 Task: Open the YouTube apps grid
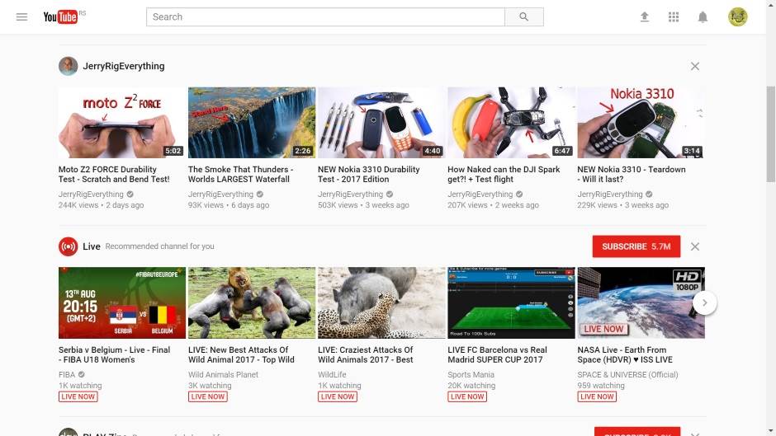point(674,16)
